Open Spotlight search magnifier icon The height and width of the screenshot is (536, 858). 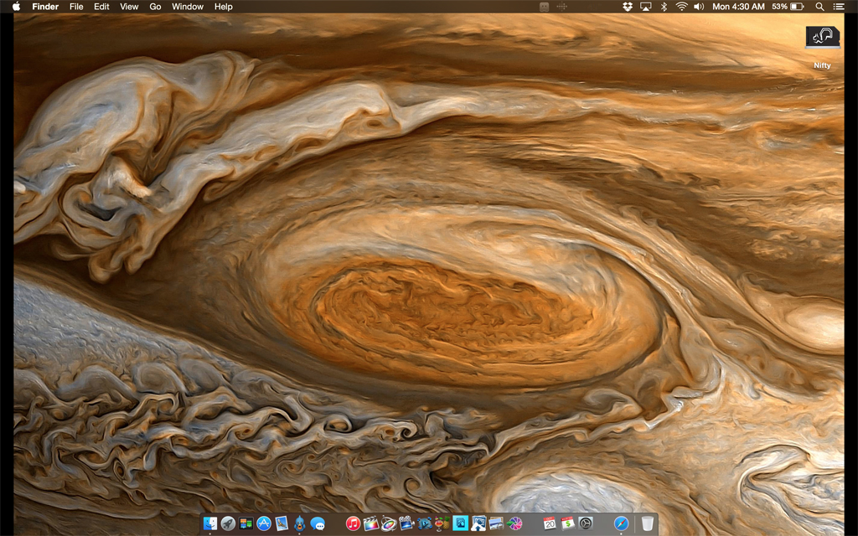point(819,7)
